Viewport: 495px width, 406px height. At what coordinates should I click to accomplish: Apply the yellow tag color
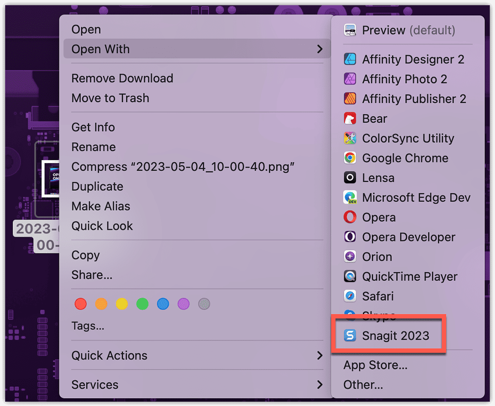click(121, 304)
